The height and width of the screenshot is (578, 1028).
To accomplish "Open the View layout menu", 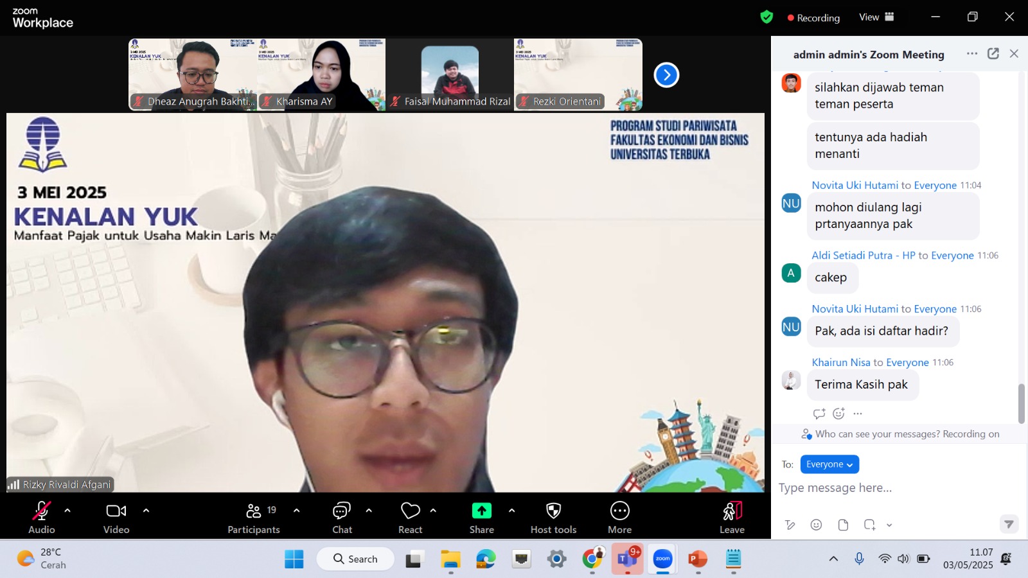I will click(x=876, y=17).
